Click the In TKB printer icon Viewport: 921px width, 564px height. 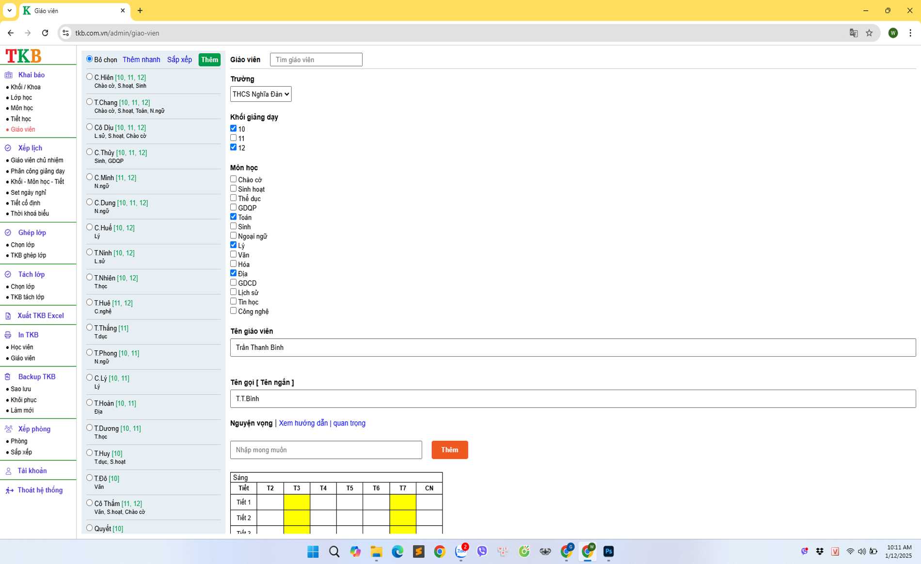tap(8, 335)
